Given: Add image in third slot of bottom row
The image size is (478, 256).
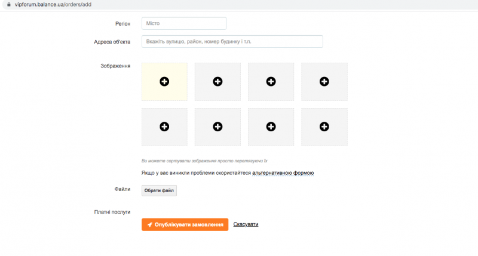Looking at the screenshot, I should pyautogui.click(x=271, y=127).
